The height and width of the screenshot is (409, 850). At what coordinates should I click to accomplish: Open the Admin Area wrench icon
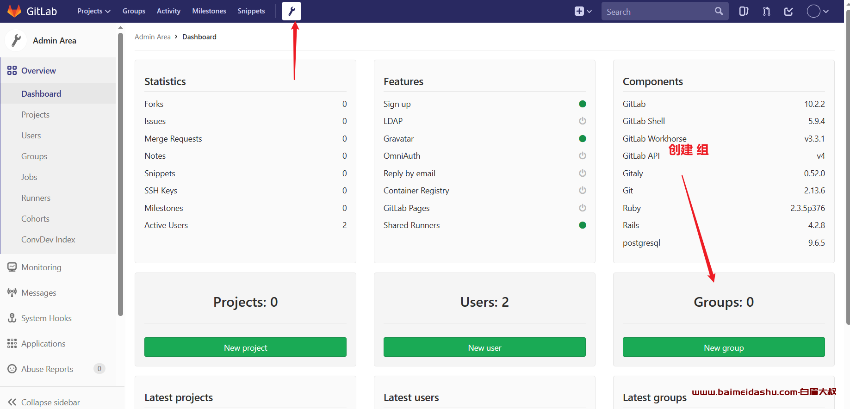[x=292, y=11]
